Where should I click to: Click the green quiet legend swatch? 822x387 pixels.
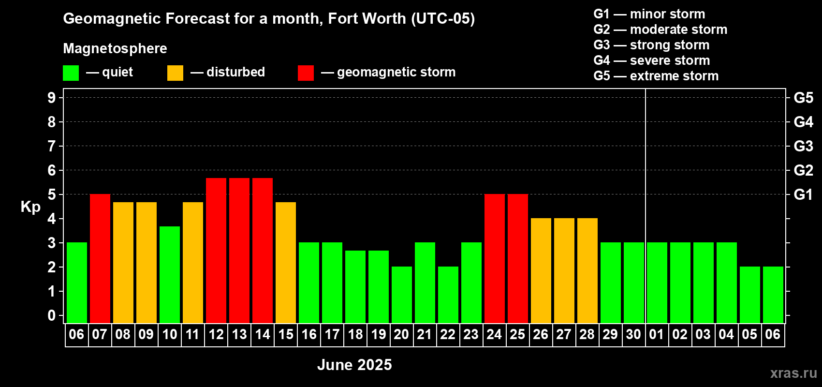71,73
